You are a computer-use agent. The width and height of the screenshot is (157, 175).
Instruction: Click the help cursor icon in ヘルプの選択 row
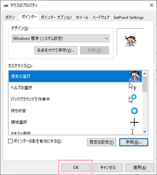pos(133,87)
